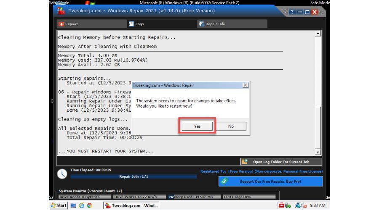Click the green dollar icon on Buy Pro

(x=224, y=181)
